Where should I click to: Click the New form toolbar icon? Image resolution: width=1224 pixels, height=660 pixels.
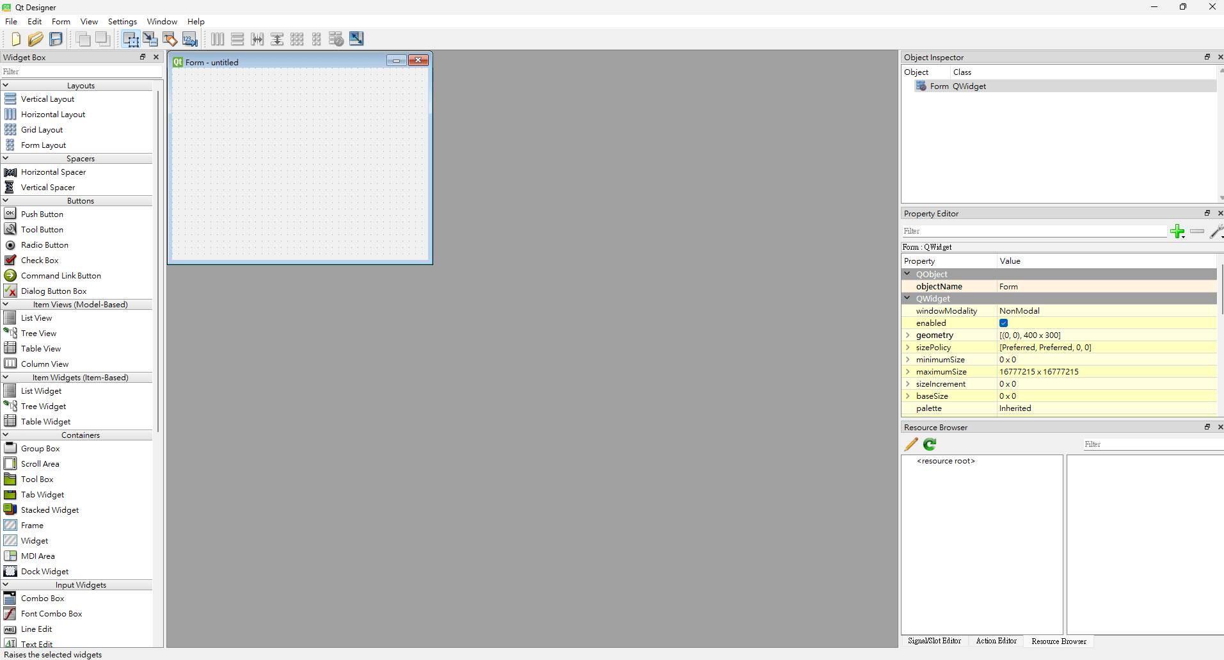click(16, 39)
